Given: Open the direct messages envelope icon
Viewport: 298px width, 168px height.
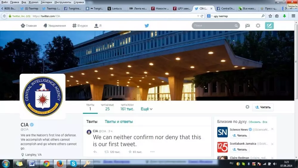Looking at the screenshot, I should pos(247,26).
